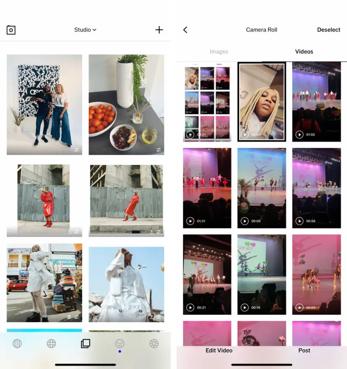Screen dimensions: 347x369
Task: Switch to the Images tab
Action: pyautogui.click(x=219, y=52)
